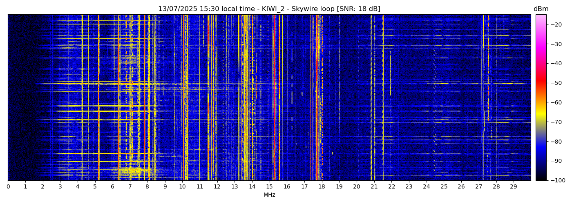
Task: Click the red band of the colorbar
Action: click(541, 83)
